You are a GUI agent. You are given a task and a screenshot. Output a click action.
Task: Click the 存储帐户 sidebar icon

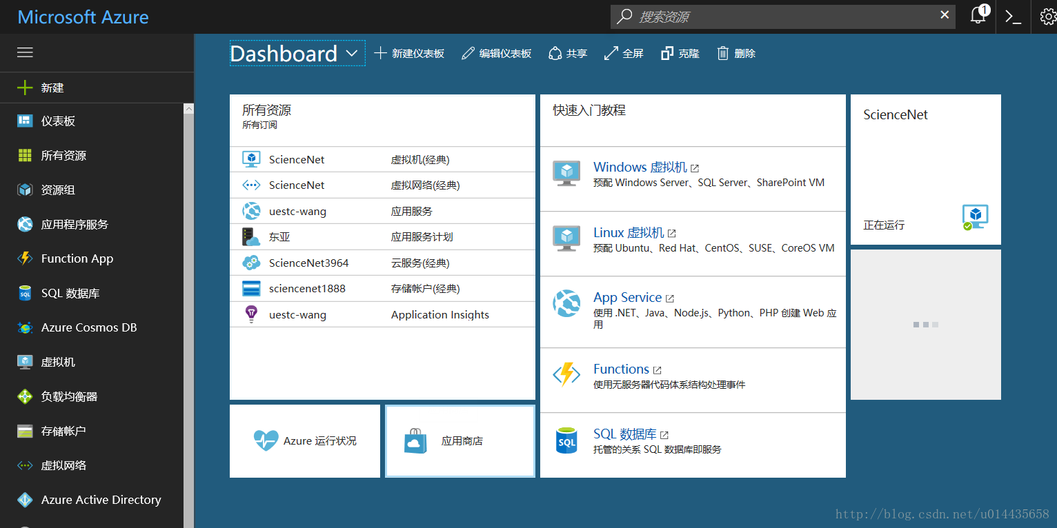point(25,431)
